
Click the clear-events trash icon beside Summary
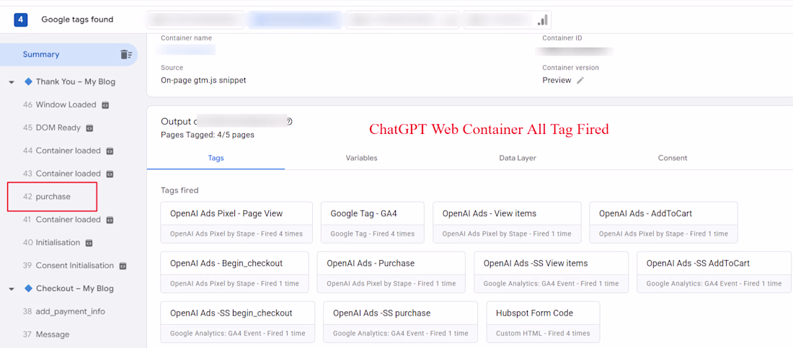tap(126, 55)
